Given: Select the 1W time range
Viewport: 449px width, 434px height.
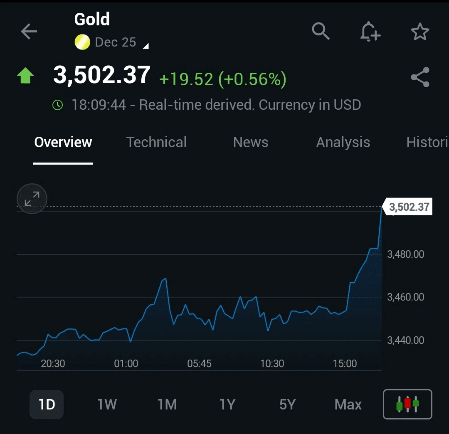Looking at the screenshot, I should point(107,404).
